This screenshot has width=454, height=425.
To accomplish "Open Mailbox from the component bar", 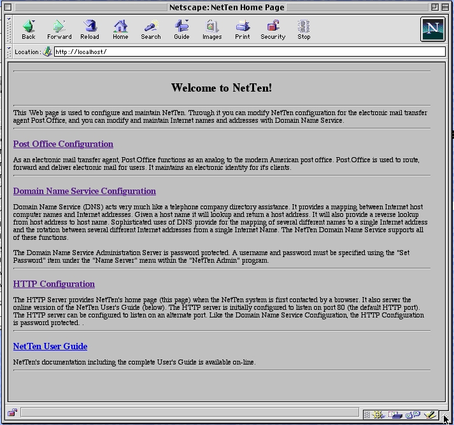I will 395,415.
